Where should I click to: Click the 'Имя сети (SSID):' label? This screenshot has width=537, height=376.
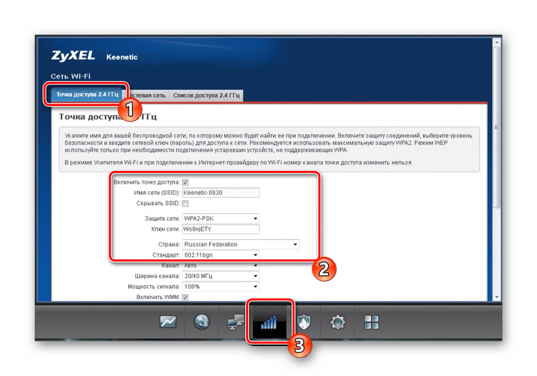pyautogui.click(x=157, y=193)
